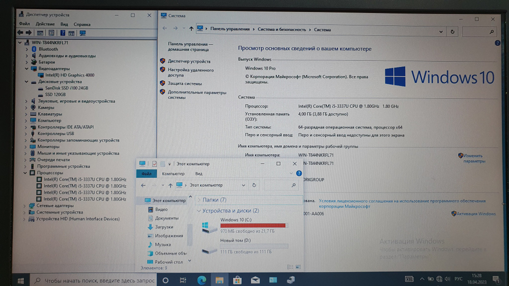
Task: Expand Сетевые адаптеры node
Action: point(24,206)
